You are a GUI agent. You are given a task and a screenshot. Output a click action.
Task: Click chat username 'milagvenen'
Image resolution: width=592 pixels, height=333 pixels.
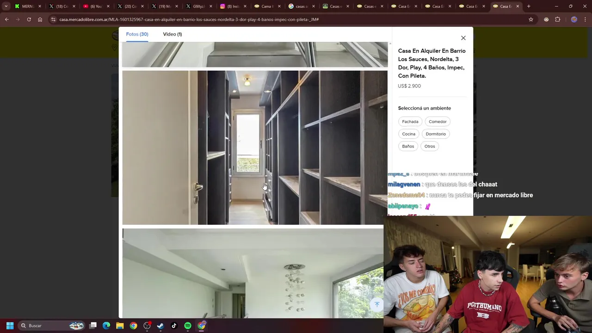click(404, 185)
